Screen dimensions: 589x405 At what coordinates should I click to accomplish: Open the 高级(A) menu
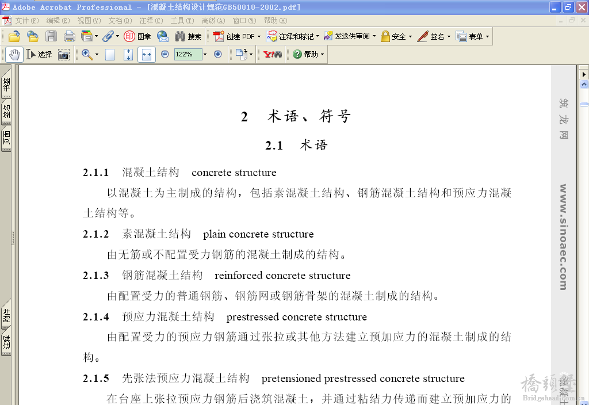(x=213, y=21)
